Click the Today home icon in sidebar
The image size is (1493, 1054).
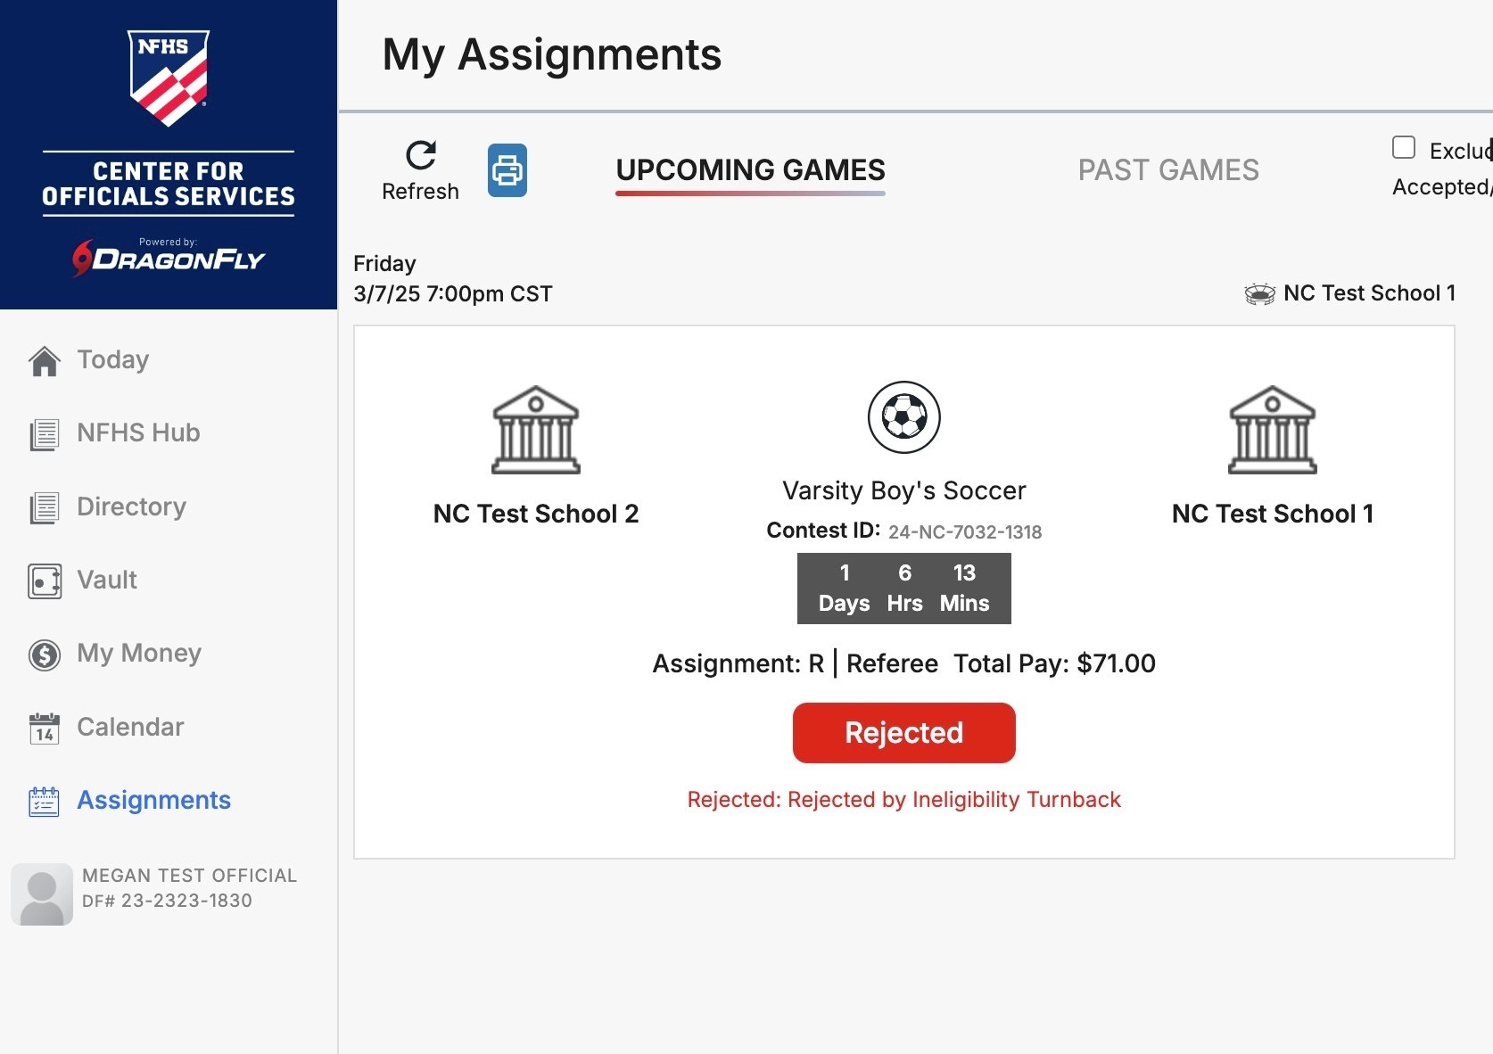pos(44,360)
